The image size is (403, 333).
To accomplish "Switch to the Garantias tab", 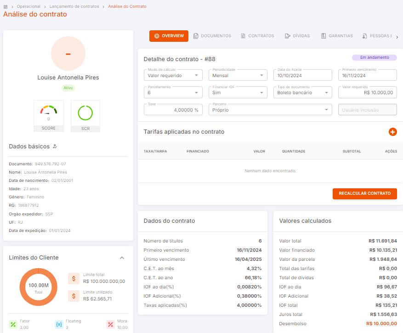I will (x=337, y=36).
